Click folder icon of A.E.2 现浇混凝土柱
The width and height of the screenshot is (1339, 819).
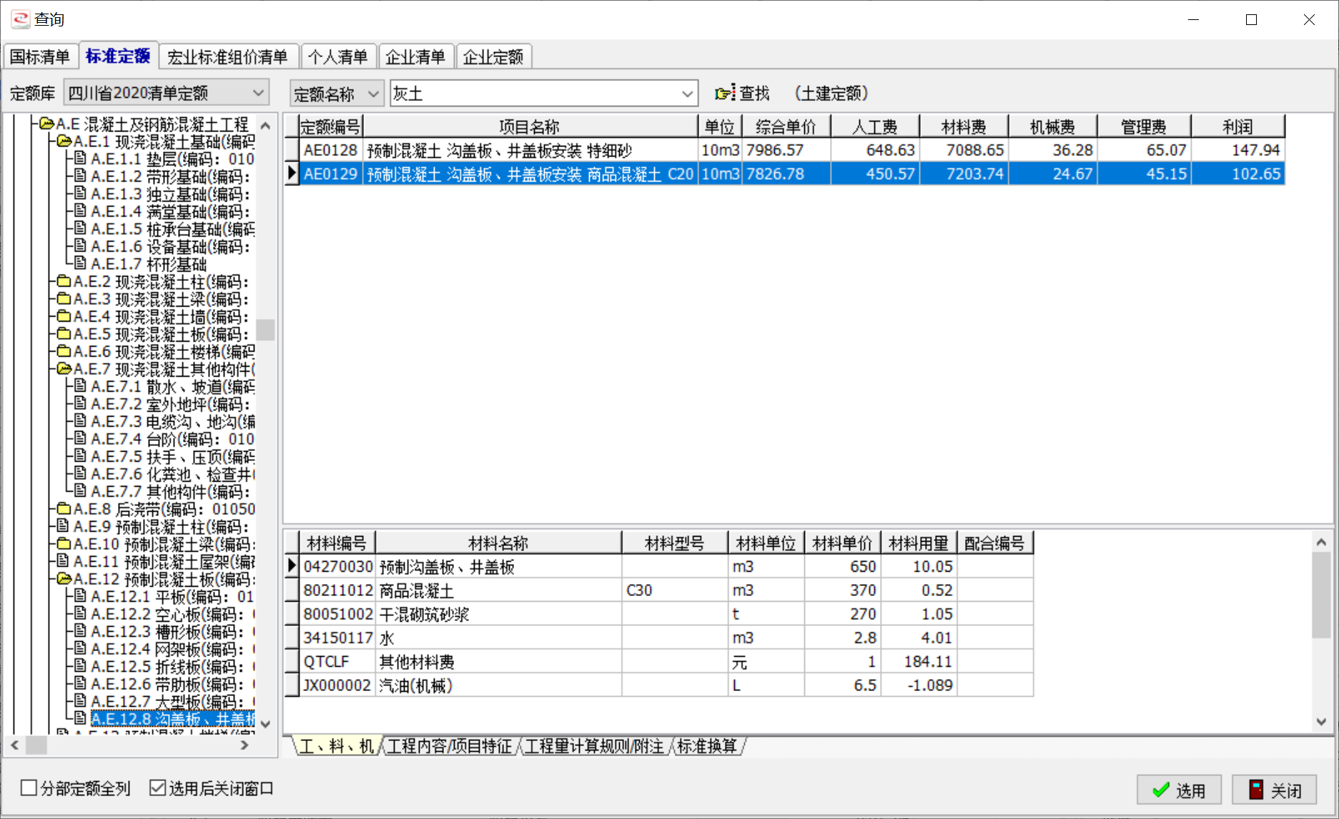click(x=64, y=282)
